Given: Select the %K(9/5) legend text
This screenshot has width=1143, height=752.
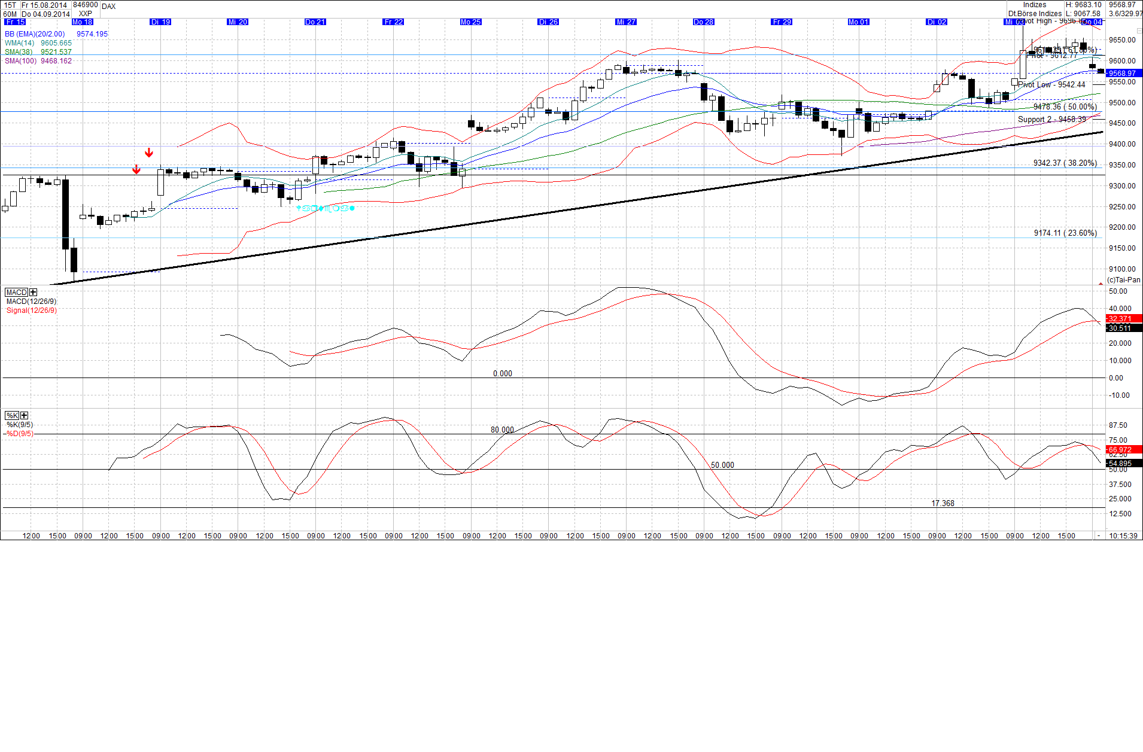Looking at the screenshot, I should tap(20, 425).
